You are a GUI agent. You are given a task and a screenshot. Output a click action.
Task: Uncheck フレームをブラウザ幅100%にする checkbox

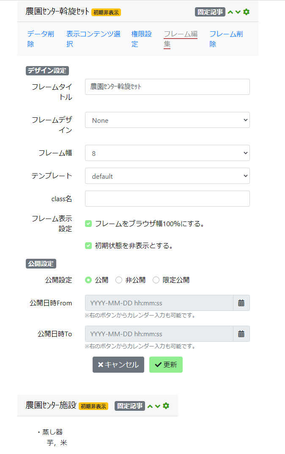point(88,224)
